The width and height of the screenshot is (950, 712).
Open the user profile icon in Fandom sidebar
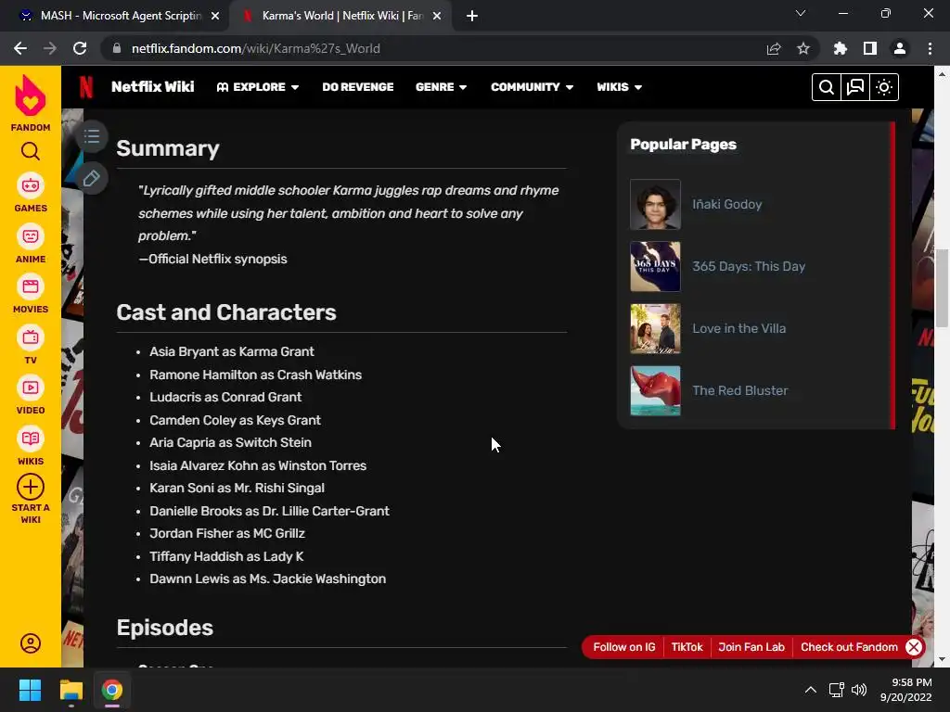tap(31, 643)
